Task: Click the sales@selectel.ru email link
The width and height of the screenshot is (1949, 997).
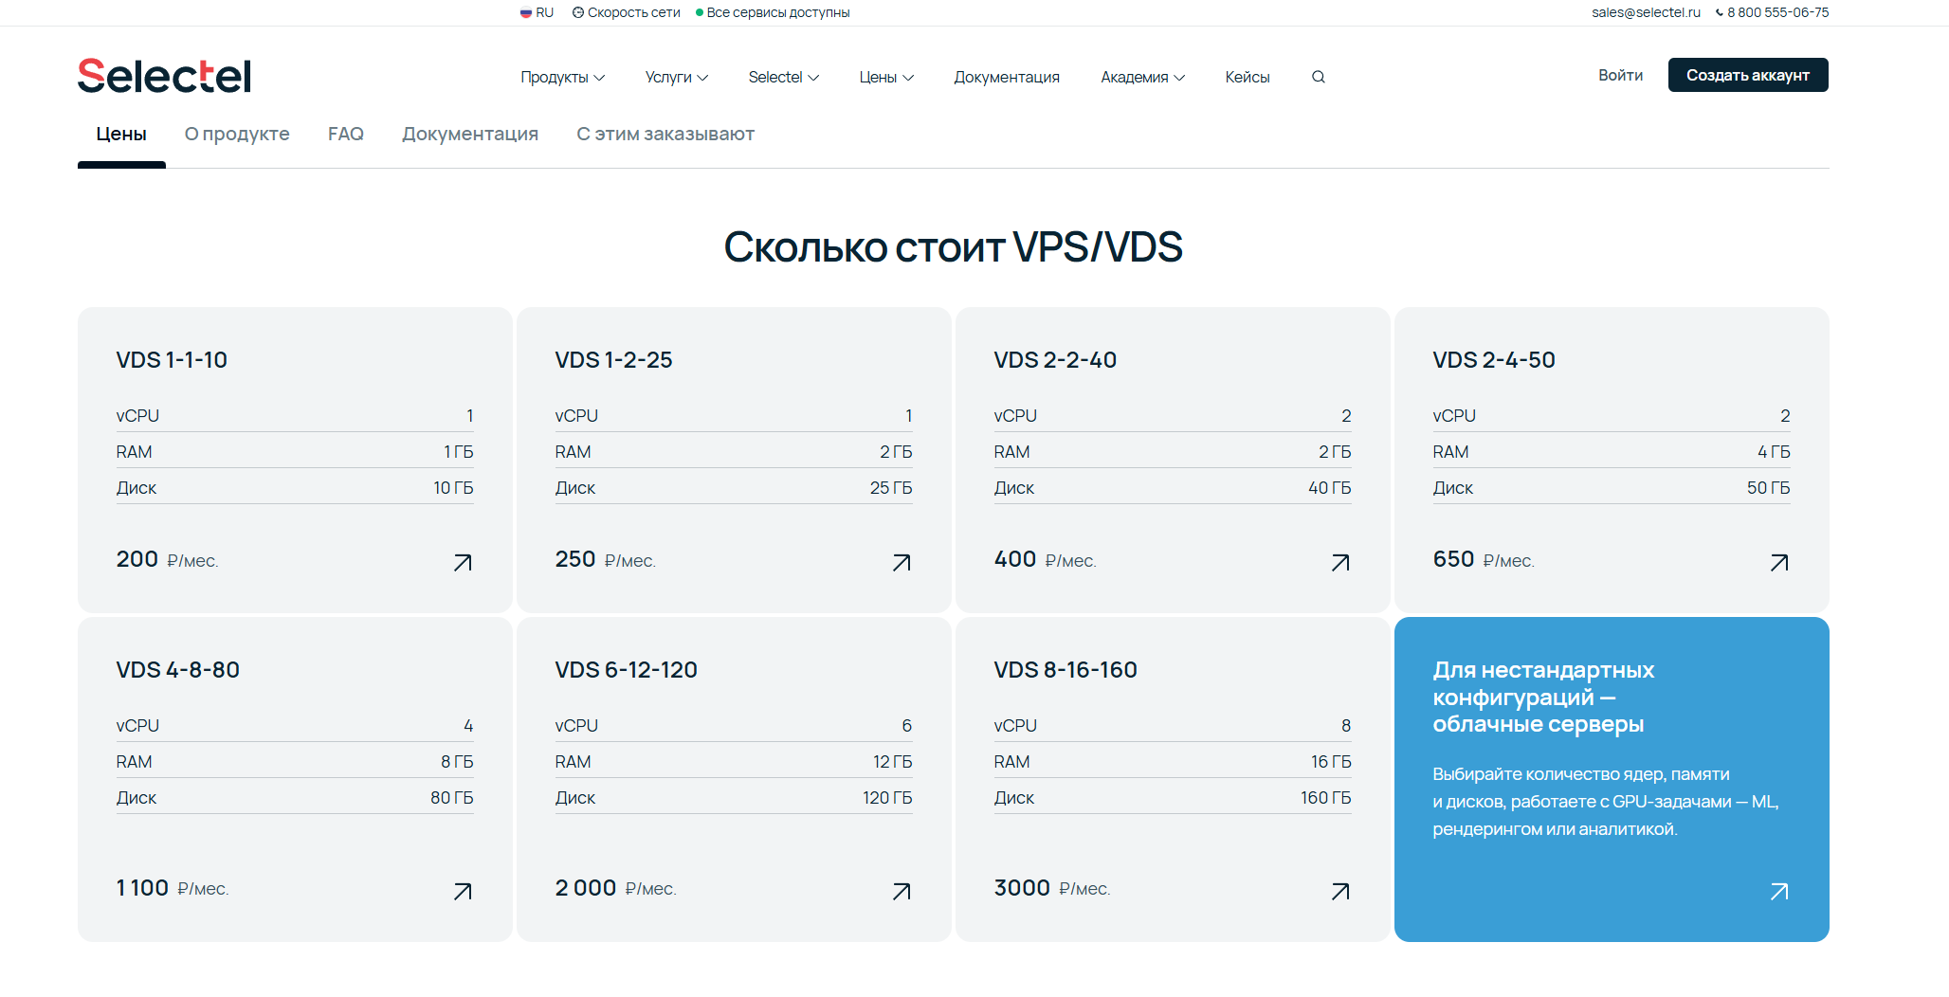Action: (x=1647, y=12)
